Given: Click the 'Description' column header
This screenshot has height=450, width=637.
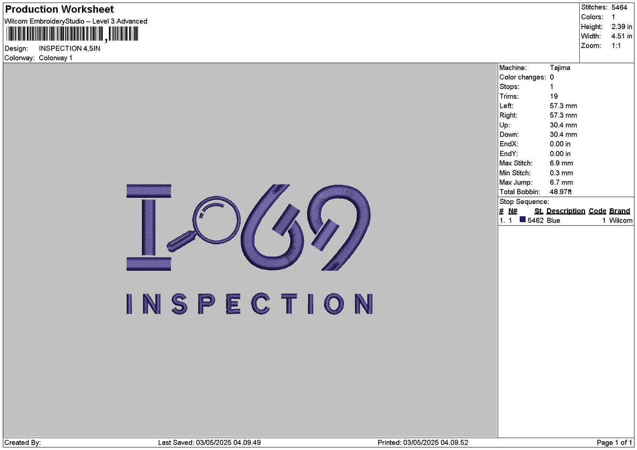Looking at the screenshot, I should pos(566,211).
